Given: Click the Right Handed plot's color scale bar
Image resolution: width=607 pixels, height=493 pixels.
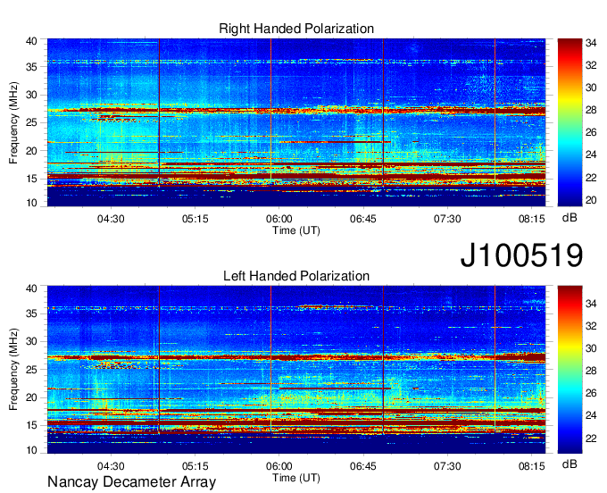Looking at the screenshot, I should coord(570,122).
